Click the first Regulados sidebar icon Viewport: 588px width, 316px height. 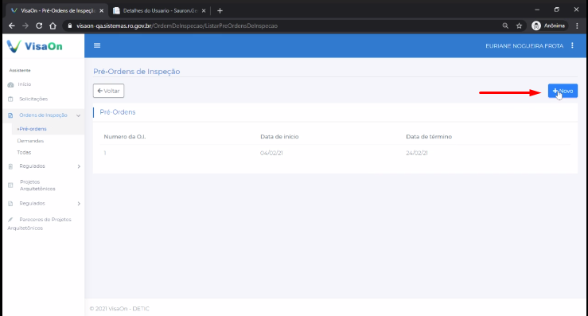click(10, 166)
